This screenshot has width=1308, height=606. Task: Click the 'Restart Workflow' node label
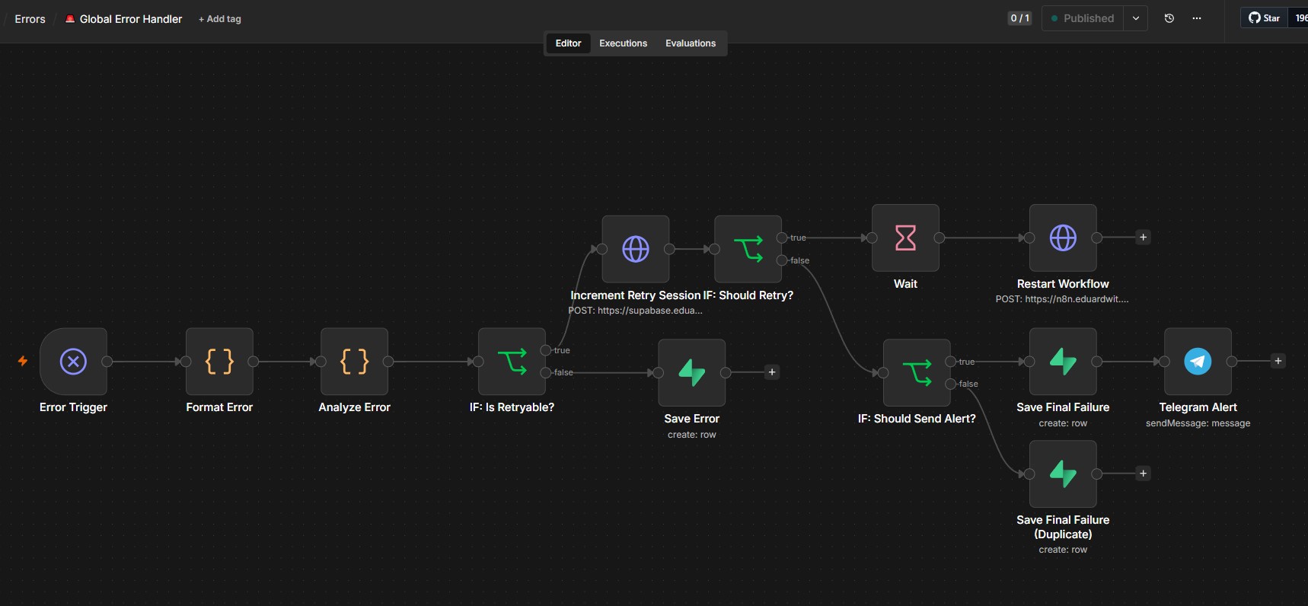[x=1063, y=284]
